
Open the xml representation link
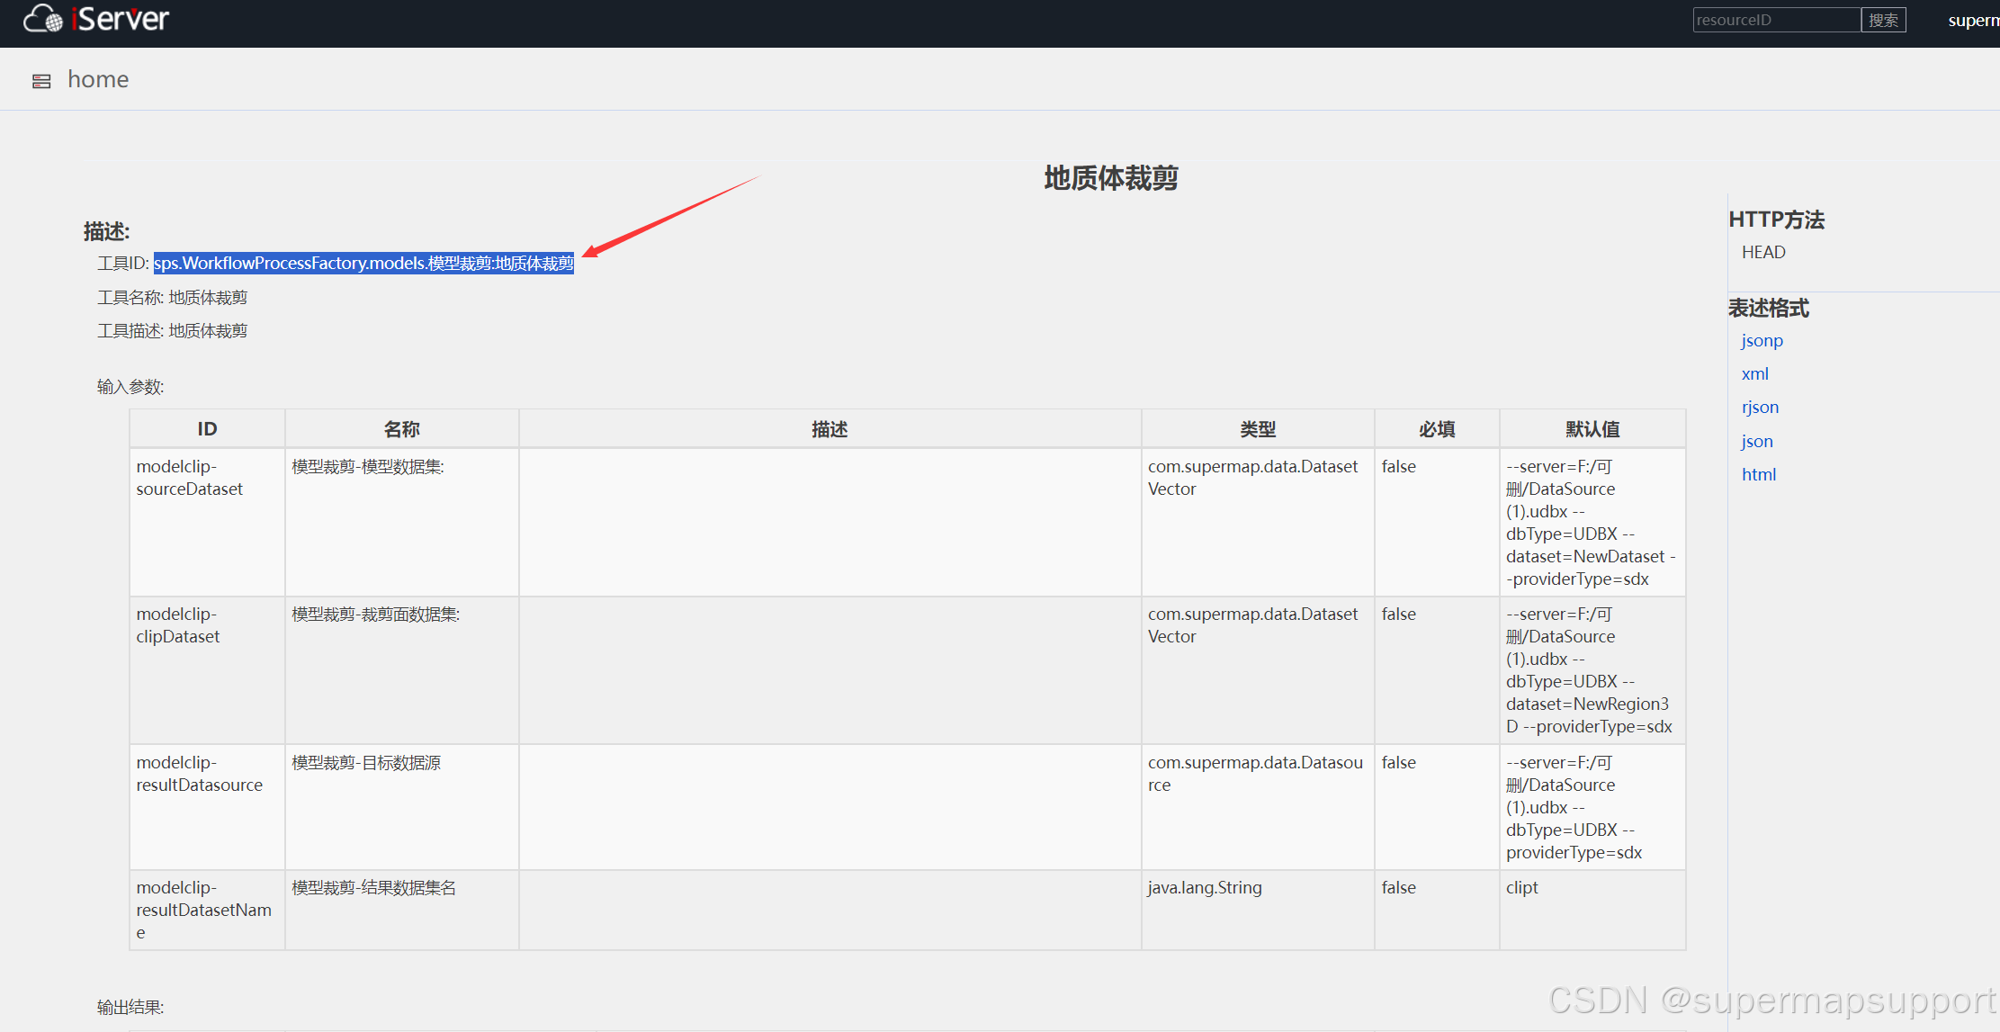coord(1754,373)
